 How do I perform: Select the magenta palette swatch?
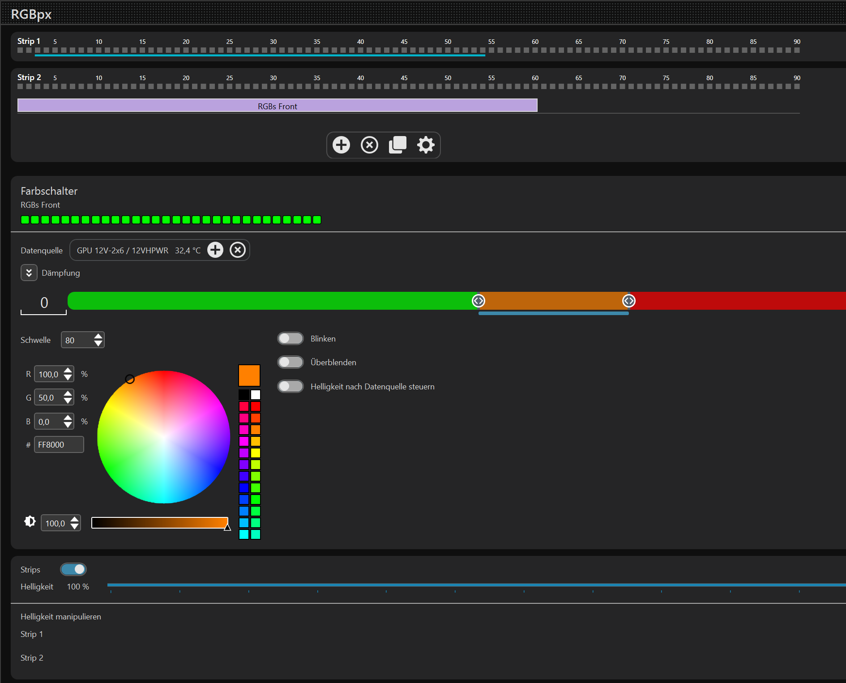244,441
